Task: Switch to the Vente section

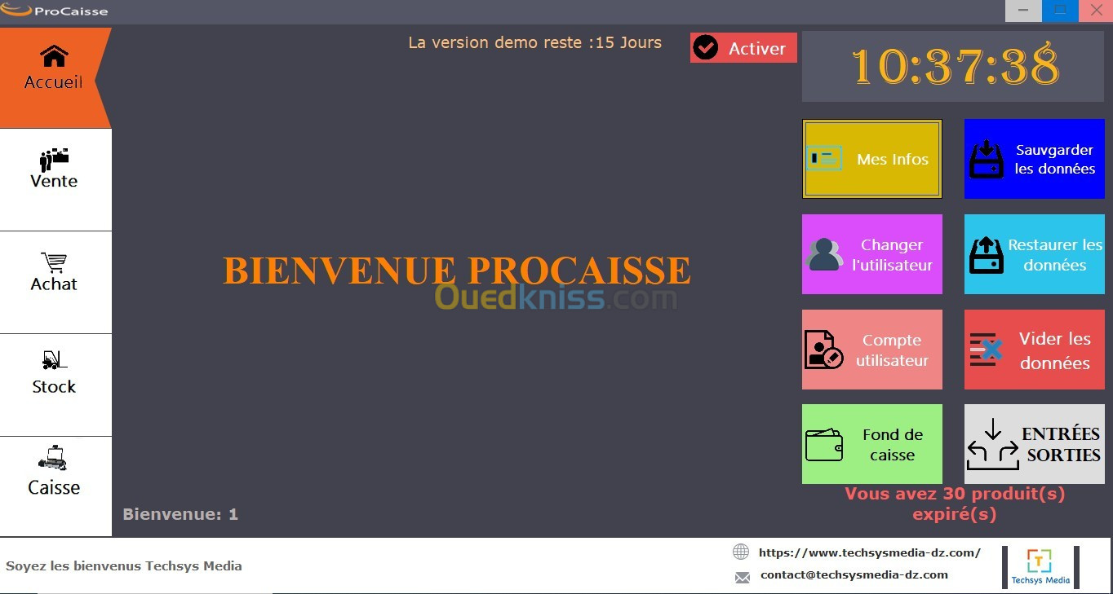Action: 55,180
